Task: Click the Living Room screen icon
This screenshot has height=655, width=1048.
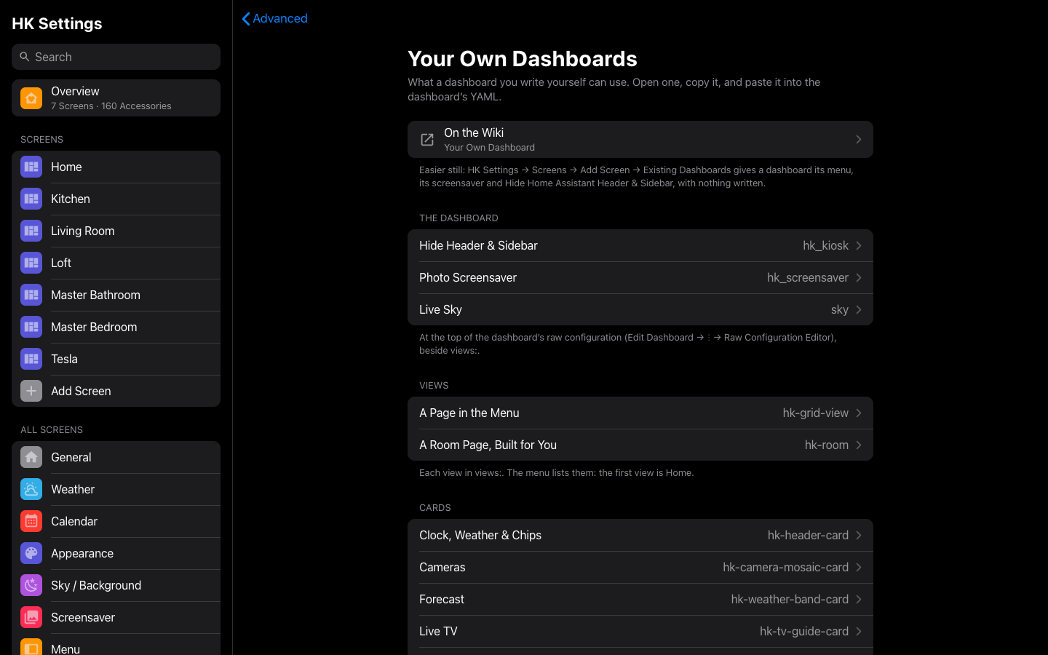Action: pos(31,231)
